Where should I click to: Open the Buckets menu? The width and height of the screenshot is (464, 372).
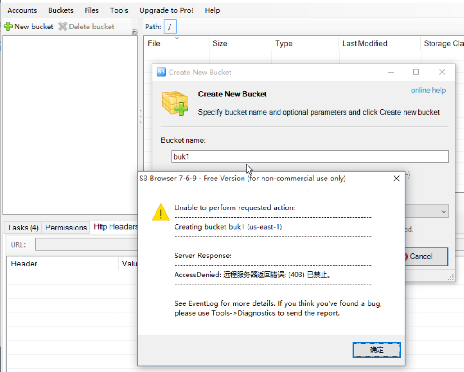pos(61,10)
